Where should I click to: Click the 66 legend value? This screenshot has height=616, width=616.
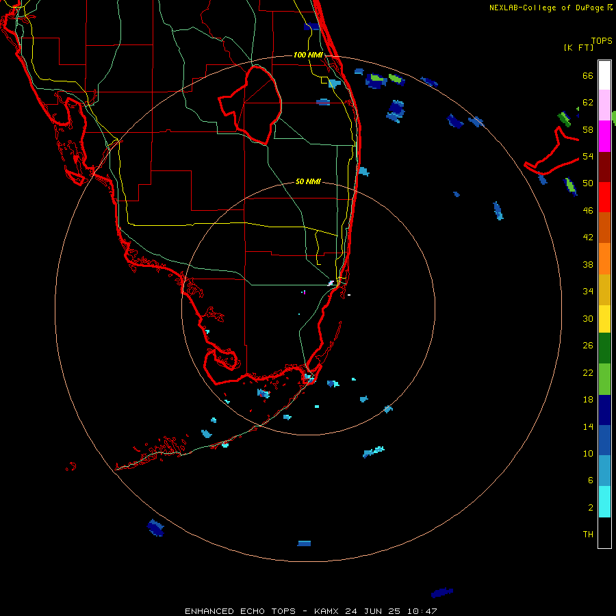pos(588,75)
